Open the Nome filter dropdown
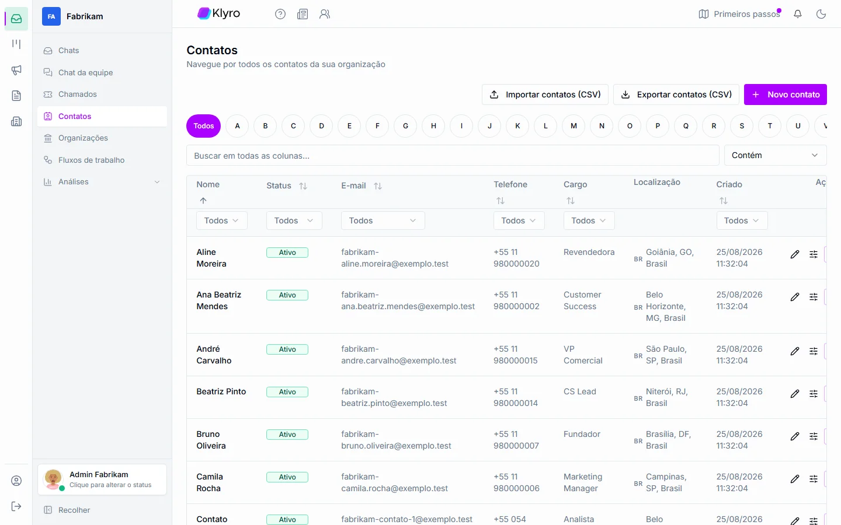 pyautogui.click(x=222, y=220)
